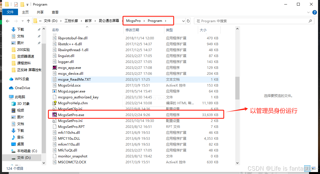Open 视频 under 此电脑
Image resolution: width=320 pixels, height=174 pixels.
point(21,110)
